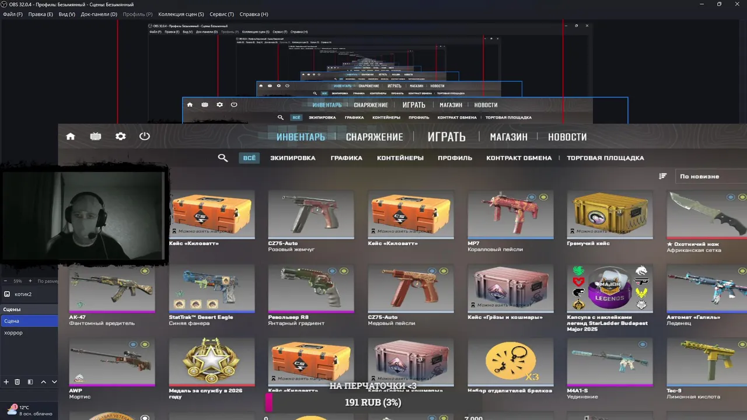Image resolution: width=747 pixels, height=420 pixels.
Task: Select the Сцена scene
Action: tap(29, 321)
